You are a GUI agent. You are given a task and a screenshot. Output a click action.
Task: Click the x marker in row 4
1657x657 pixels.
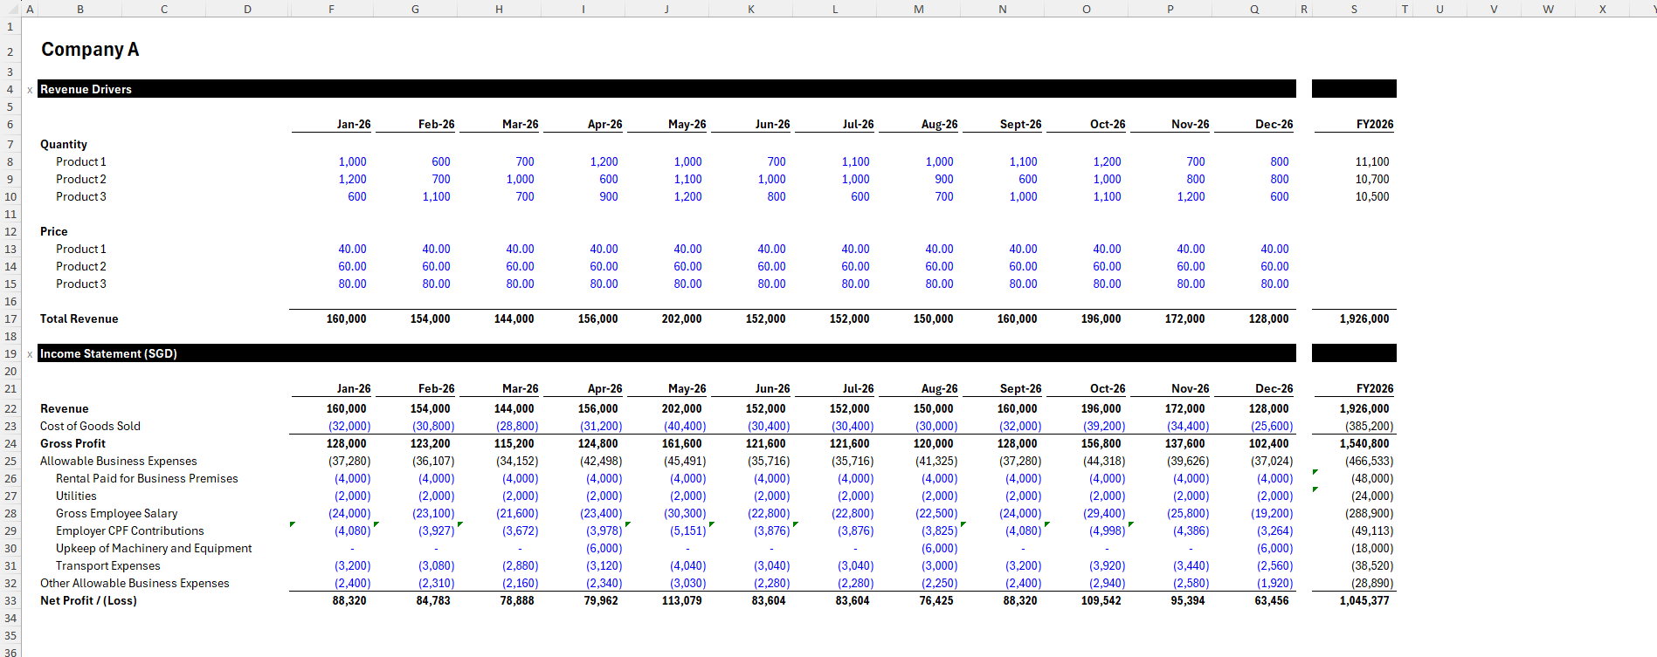[30, 90]
